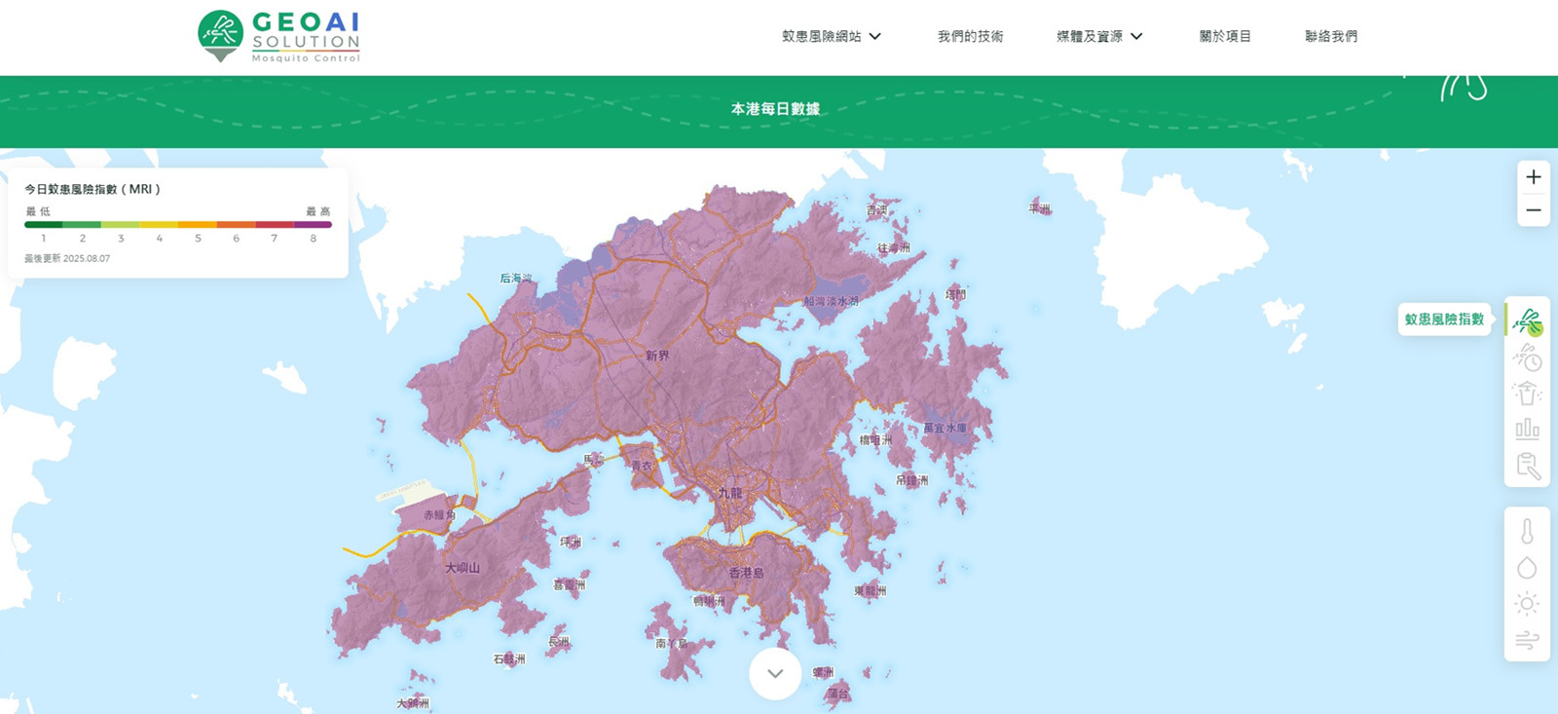Open the bar chart statistics icon
The height and width of the screenshot is (714, 1558).
point(1527,429)
